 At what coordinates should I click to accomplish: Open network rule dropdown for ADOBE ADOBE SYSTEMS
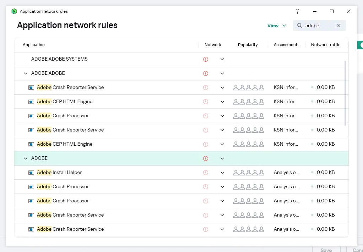pos(222,59)
